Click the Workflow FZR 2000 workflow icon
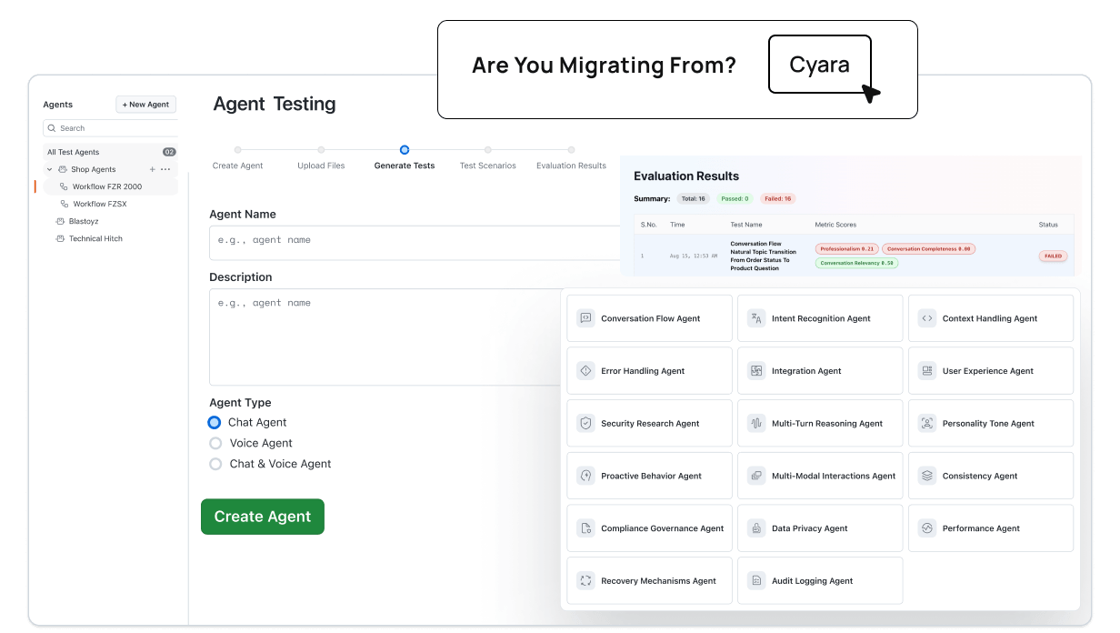This screenshot has height=633, width=1120. point(64,186)
